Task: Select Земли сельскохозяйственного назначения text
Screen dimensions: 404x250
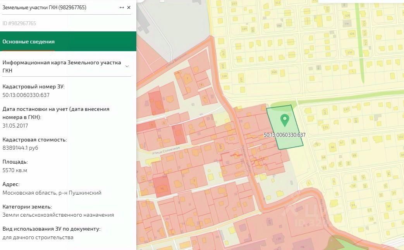Action: (x=58, y=215)
